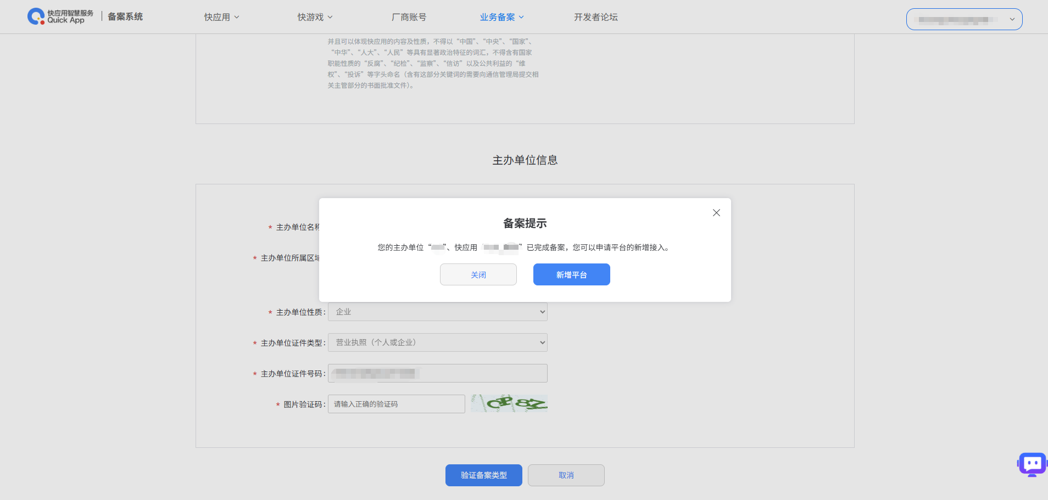Click the captcha image to refresh
Image resolution: width=1048 pixels, height=500 pixels.
tap(509, 403)
